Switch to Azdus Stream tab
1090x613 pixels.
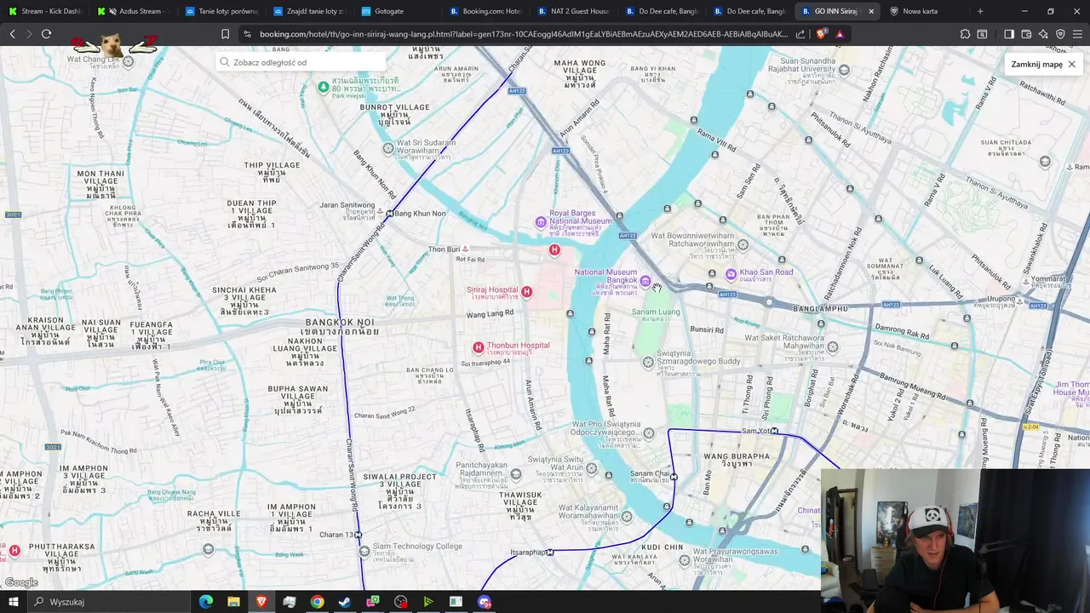(133, 11)
